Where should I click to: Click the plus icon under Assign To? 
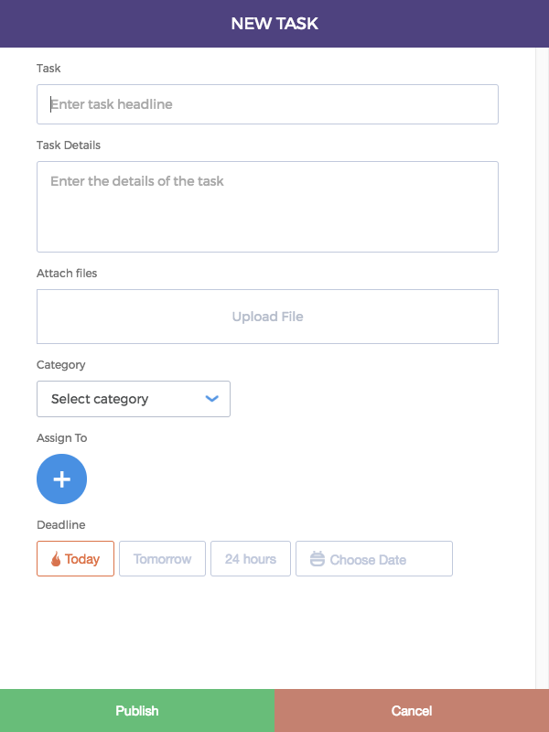(x=61, y=479)
